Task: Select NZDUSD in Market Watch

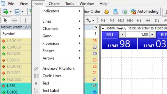Action: pos(14,79)
